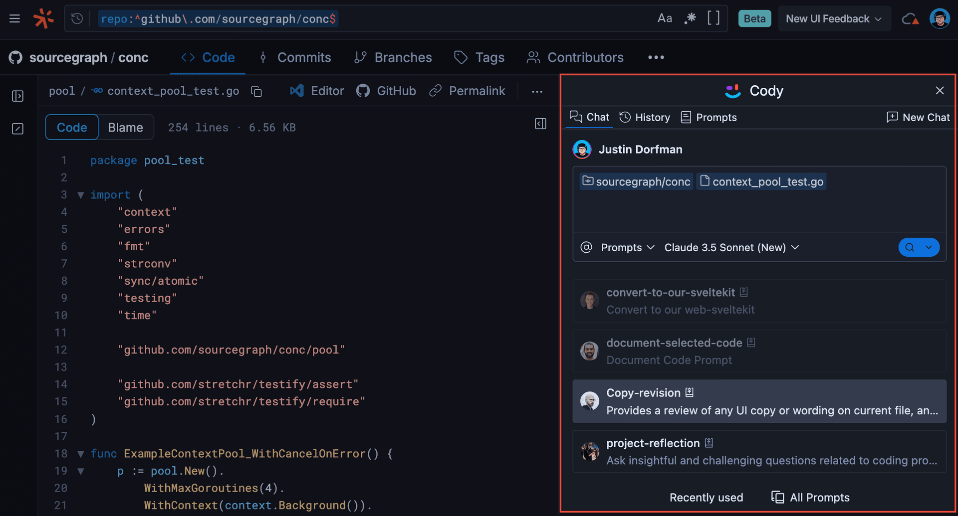Viewport: 958px width, 516px height.
Task: Open pool folder in breadcrumb
Action: 62,91
